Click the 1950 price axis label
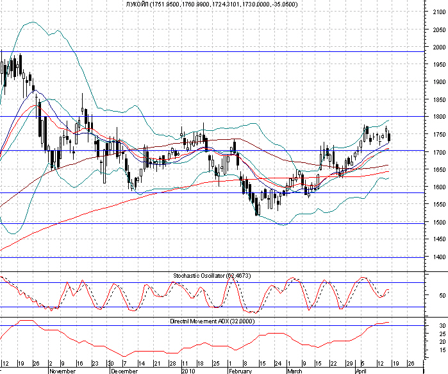The width and height of the screenshot is (448, 374). pyautogui.click(x=439, y=65)
